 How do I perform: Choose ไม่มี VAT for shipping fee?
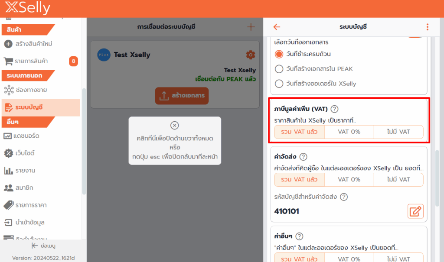[x=398, y=179]
